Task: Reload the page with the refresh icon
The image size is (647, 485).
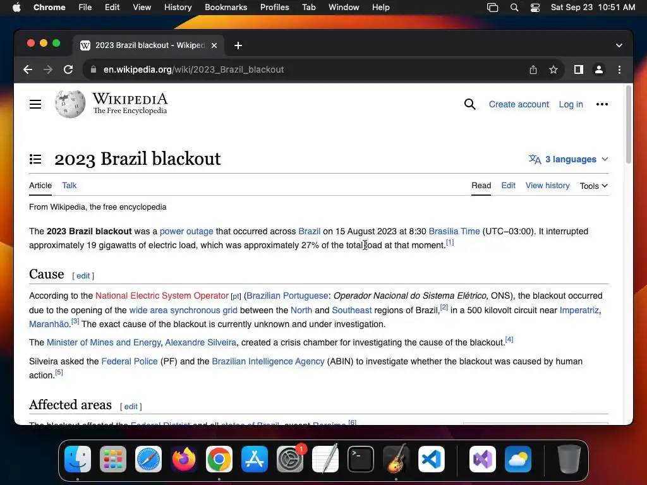Action: point(68,69)
